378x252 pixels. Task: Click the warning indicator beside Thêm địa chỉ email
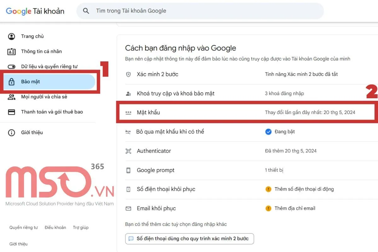268,208
